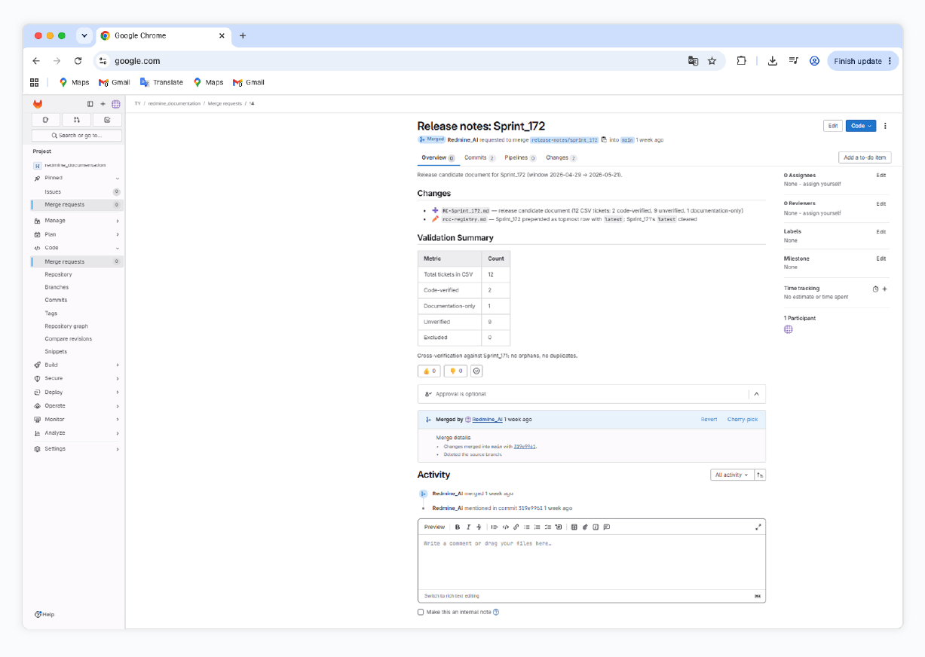Viewport: 925px width, 657px height.
Task: Open Branches in the sidebar
Action: pyautogui.click(x=57, y=287)
